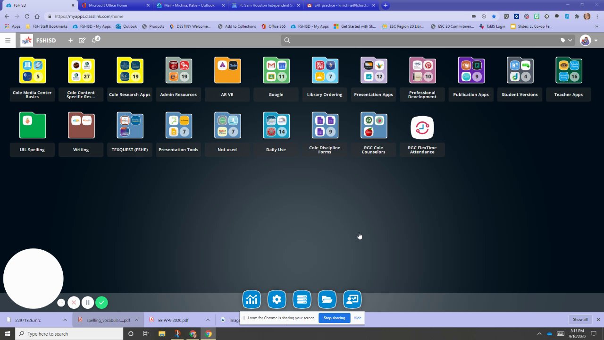
Task: Open the notifications bell
Action: coord(94,40)
